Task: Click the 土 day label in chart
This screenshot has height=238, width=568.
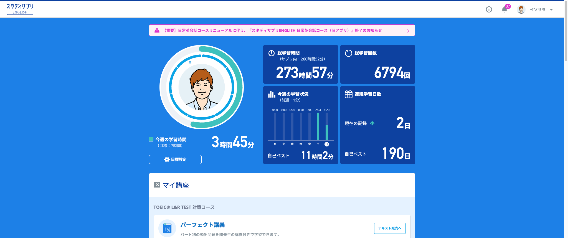Action: (x=318, y=144)
